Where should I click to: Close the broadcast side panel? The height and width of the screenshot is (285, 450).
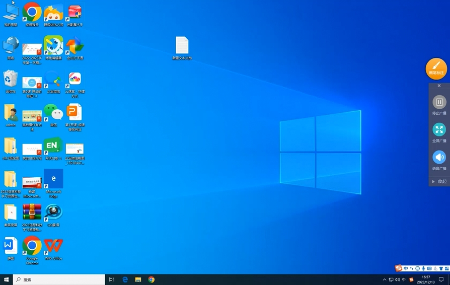[439, 86]
